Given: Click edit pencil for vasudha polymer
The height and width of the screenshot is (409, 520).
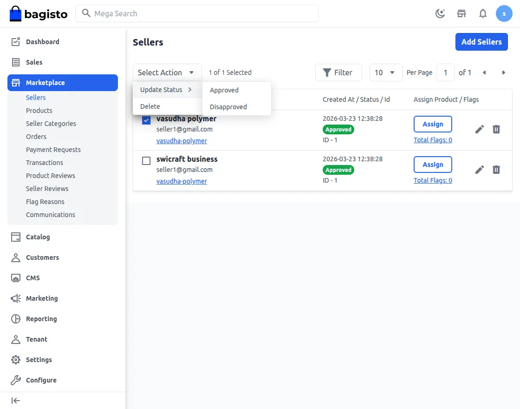Looking at the screenshot, I should (x=480, y=129).
